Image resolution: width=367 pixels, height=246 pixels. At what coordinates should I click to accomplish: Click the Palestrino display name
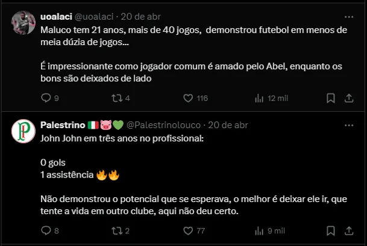(62, 125)
